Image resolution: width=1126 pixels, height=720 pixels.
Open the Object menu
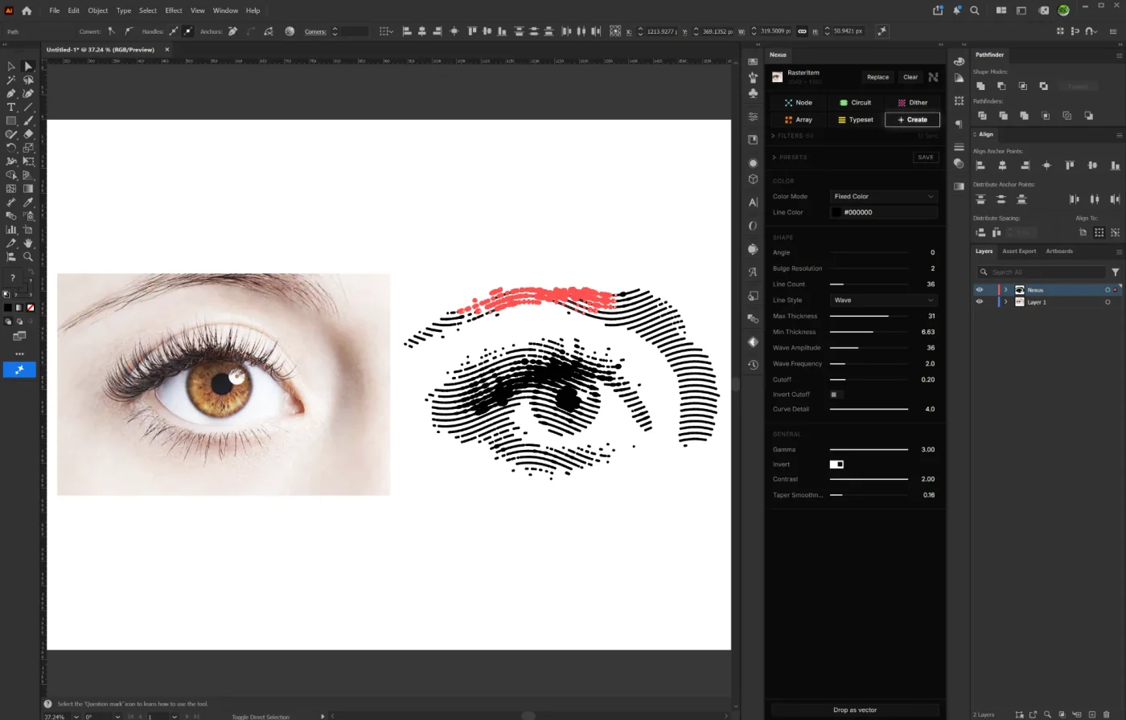pos(98,10)
